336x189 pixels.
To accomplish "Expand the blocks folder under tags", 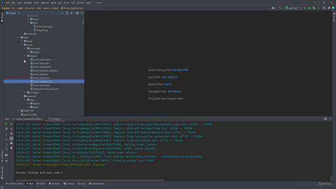I will 28,103.
